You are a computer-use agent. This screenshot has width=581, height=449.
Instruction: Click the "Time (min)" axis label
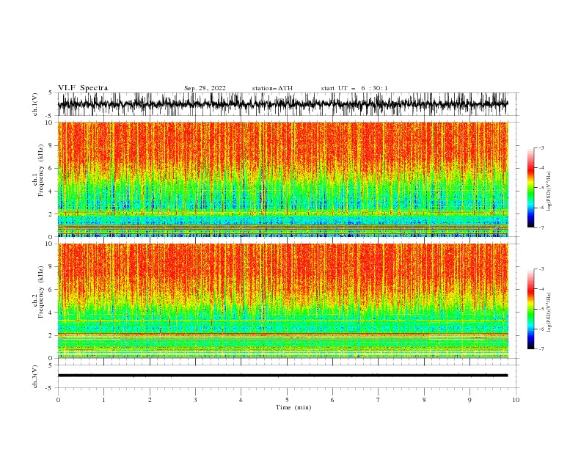(293, 407)
